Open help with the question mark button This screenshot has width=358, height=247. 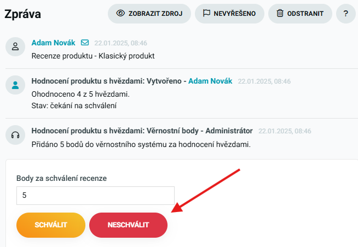[x=346, y=14]
